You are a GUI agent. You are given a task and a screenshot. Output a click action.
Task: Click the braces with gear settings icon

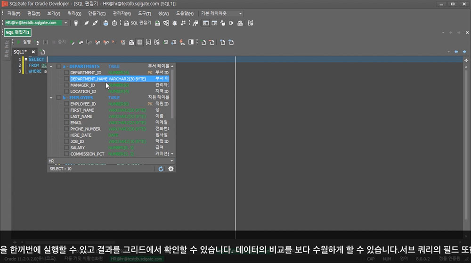[157, 43]
